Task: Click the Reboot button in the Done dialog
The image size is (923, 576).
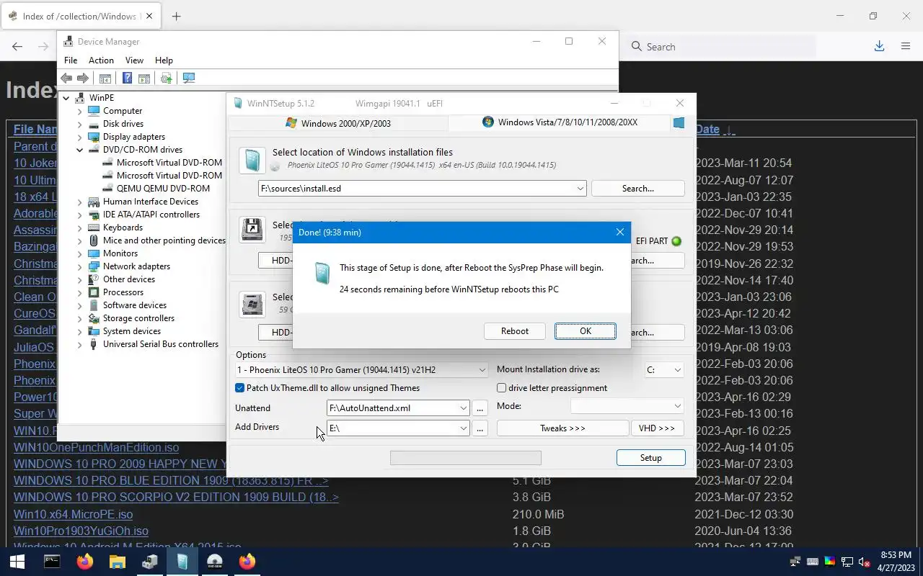Action: point(515,331)
